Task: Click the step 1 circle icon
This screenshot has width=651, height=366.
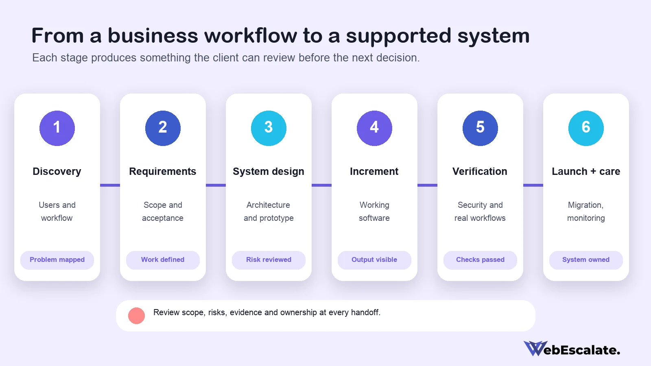Action: [x=57, y=128]
